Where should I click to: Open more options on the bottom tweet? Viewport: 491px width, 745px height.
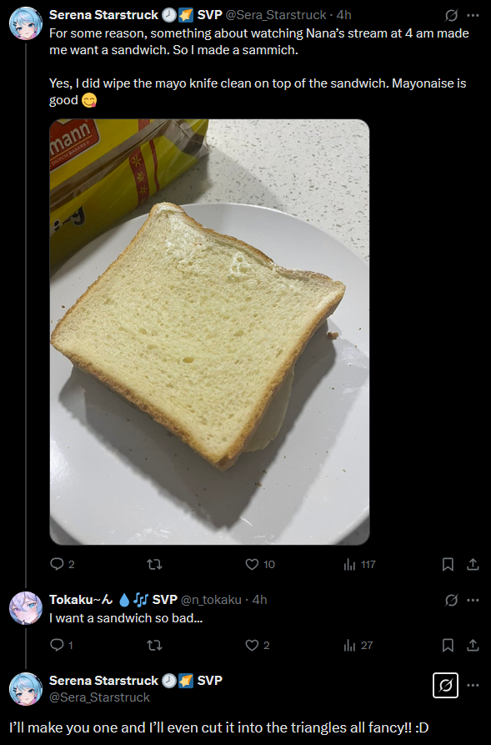473,685
